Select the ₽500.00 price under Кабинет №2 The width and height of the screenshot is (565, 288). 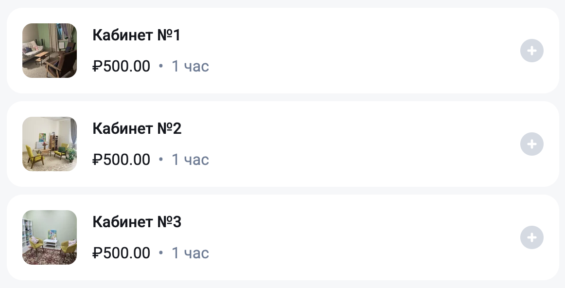[122, 160]
